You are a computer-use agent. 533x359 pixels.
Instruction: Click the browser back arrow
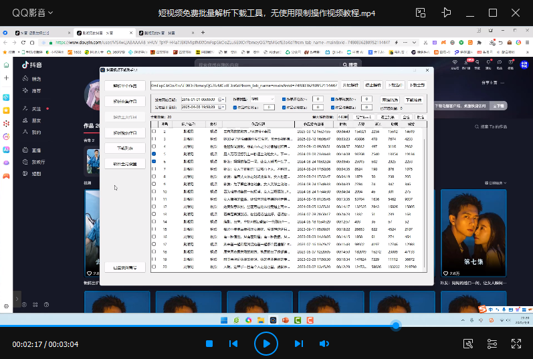click(x=5, y=43)
